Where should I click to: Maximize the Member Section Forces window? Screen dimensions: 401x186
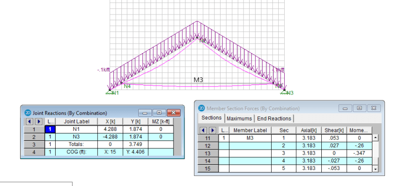coord(359,108)
